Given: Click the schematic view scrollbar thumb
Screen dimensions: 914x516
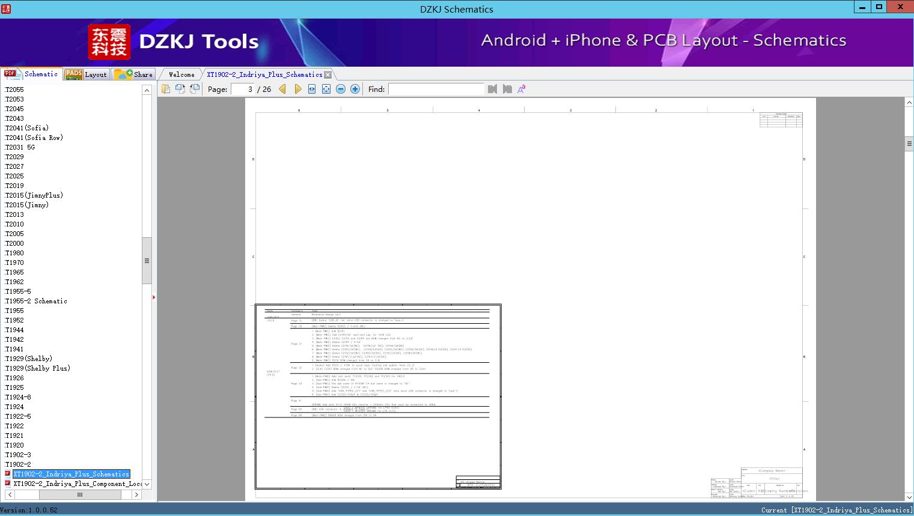Looking at the screenshot, I should [x=909, y=144].
